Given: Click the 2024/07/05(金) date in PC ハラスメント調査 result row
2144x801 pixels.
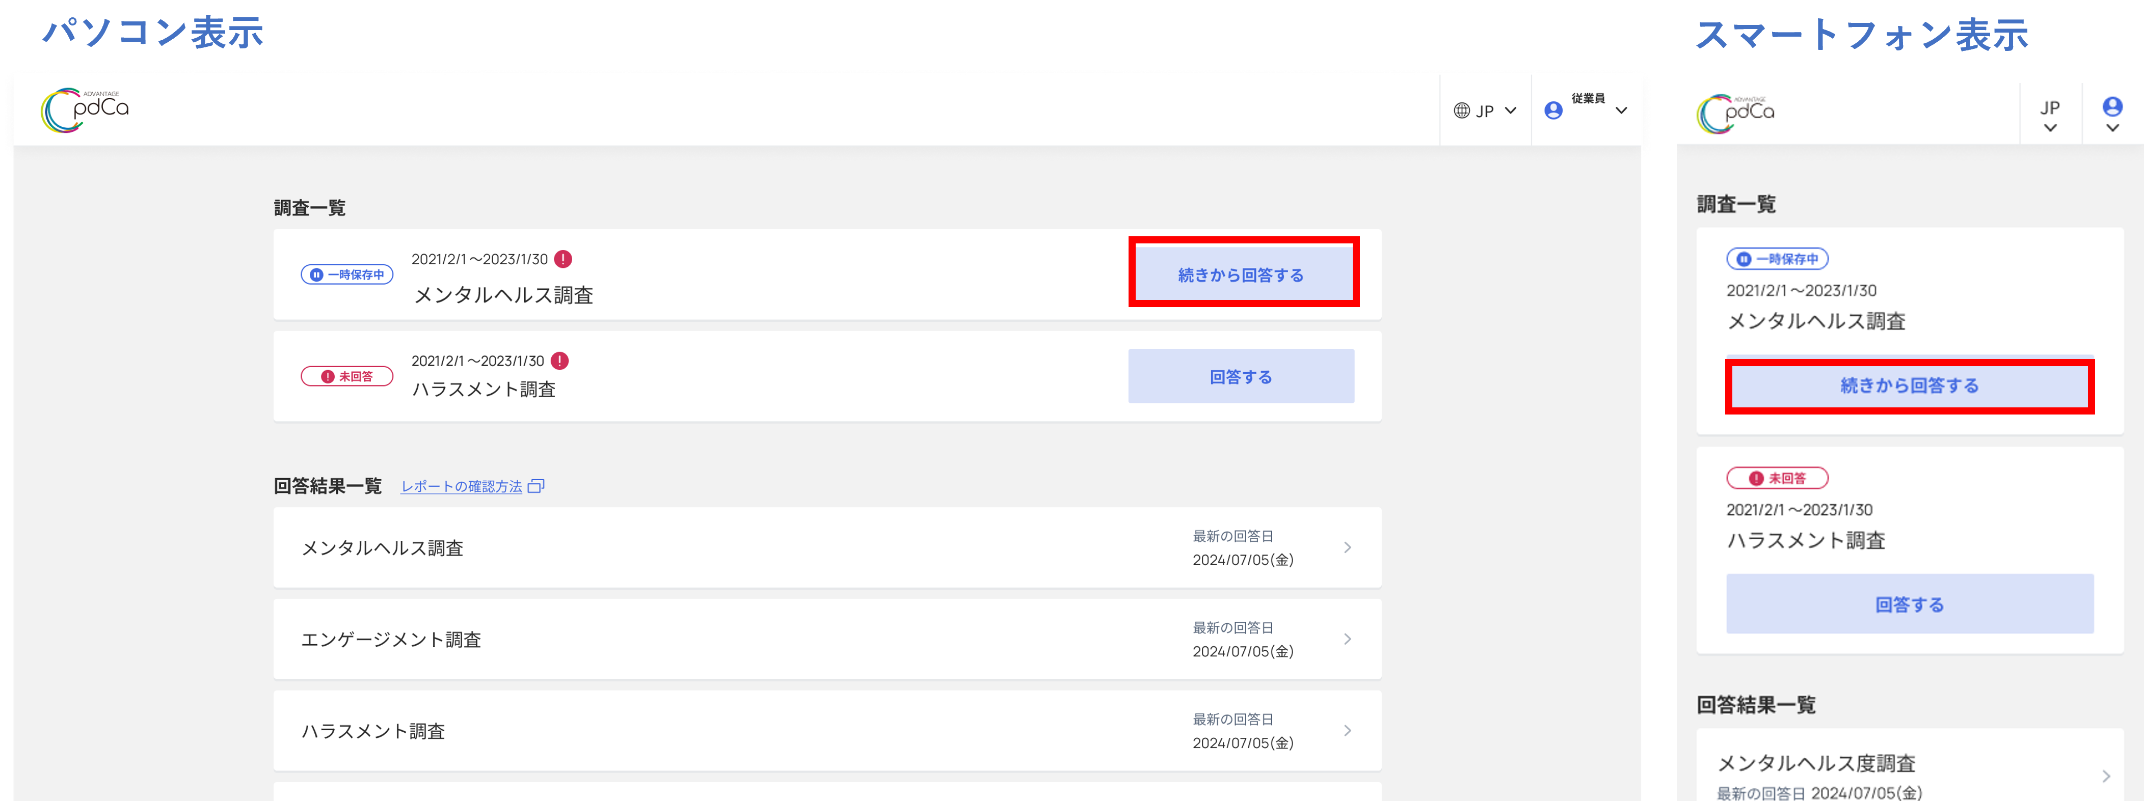Looking at the screenshot, I should [1243, 743].
